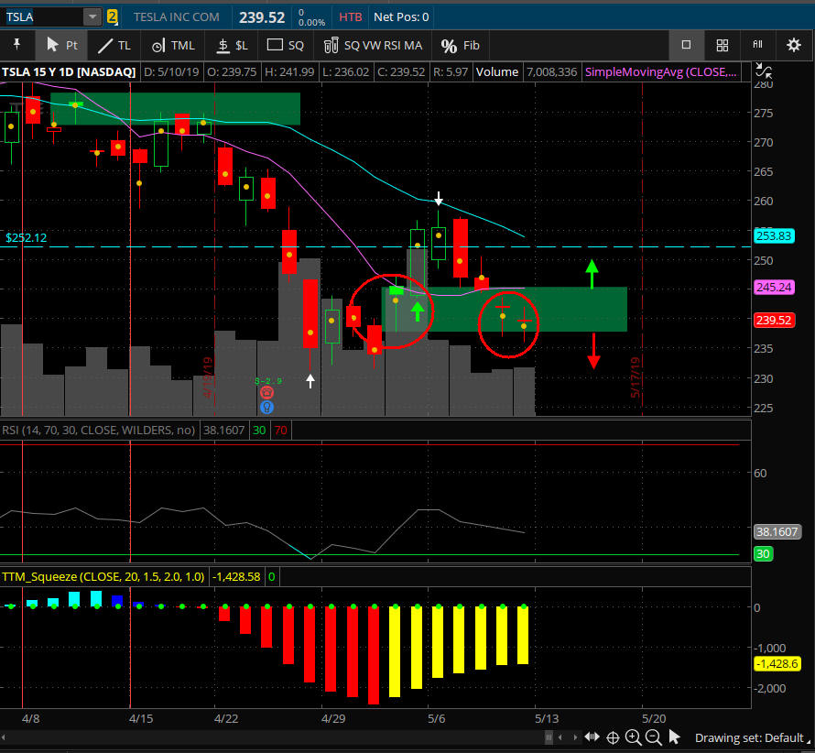This screenshot has height=753, width=815.
Task: Click the zoom out magnifier icon
Action: point(653,737)
